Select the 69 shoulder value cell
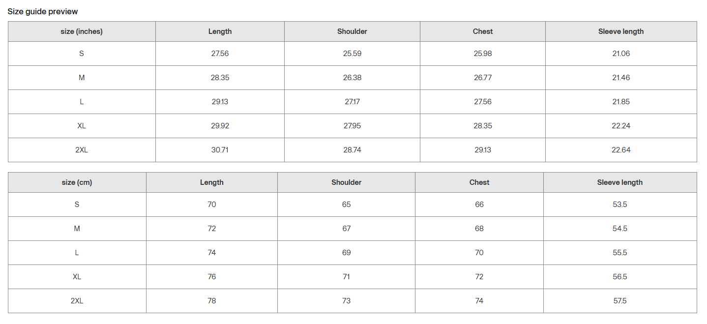The image size is (707, 324). (x=346, y=253)
